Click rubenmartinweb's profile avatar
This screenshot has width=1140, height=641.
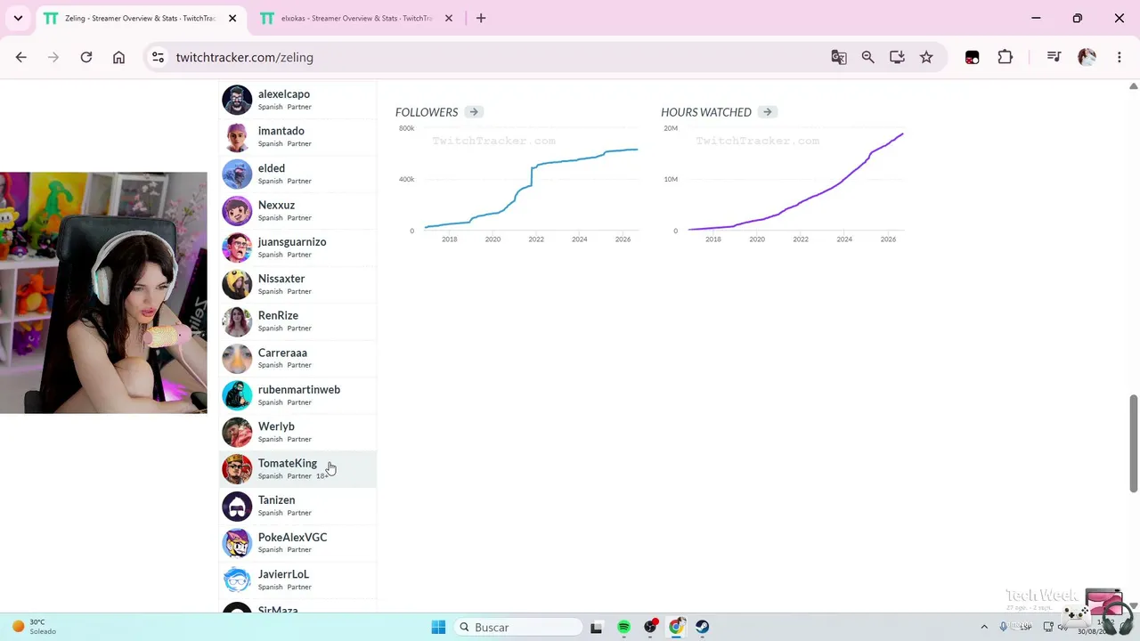point(237,395)
